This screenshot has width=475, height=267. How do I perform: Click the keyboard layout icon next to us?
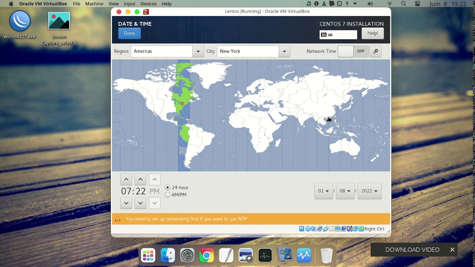click(324, 35)
